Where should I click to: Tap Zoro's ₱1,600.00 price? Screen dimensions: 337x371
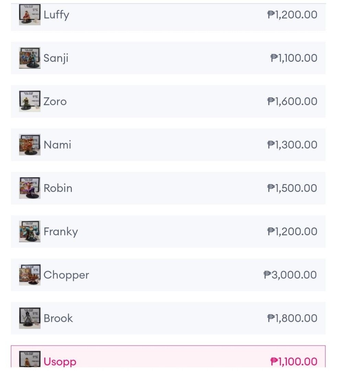(x=292, y=101)
